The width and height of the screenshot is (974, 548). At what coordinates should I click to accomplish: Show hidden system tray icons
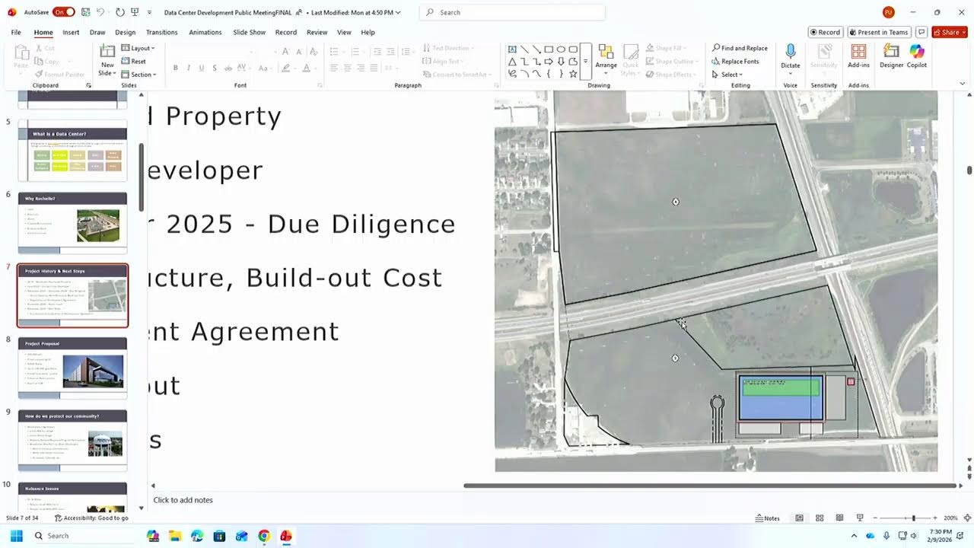tap(854, 536)
